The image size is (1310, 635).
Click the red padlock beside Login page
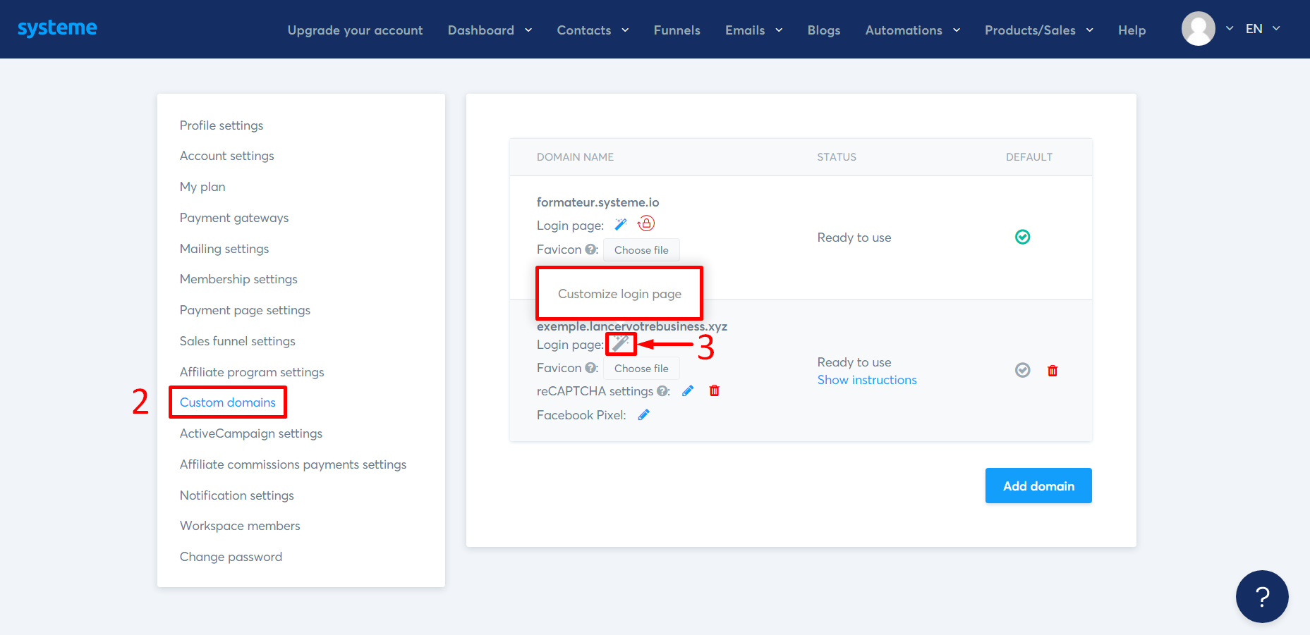(645, 224)
